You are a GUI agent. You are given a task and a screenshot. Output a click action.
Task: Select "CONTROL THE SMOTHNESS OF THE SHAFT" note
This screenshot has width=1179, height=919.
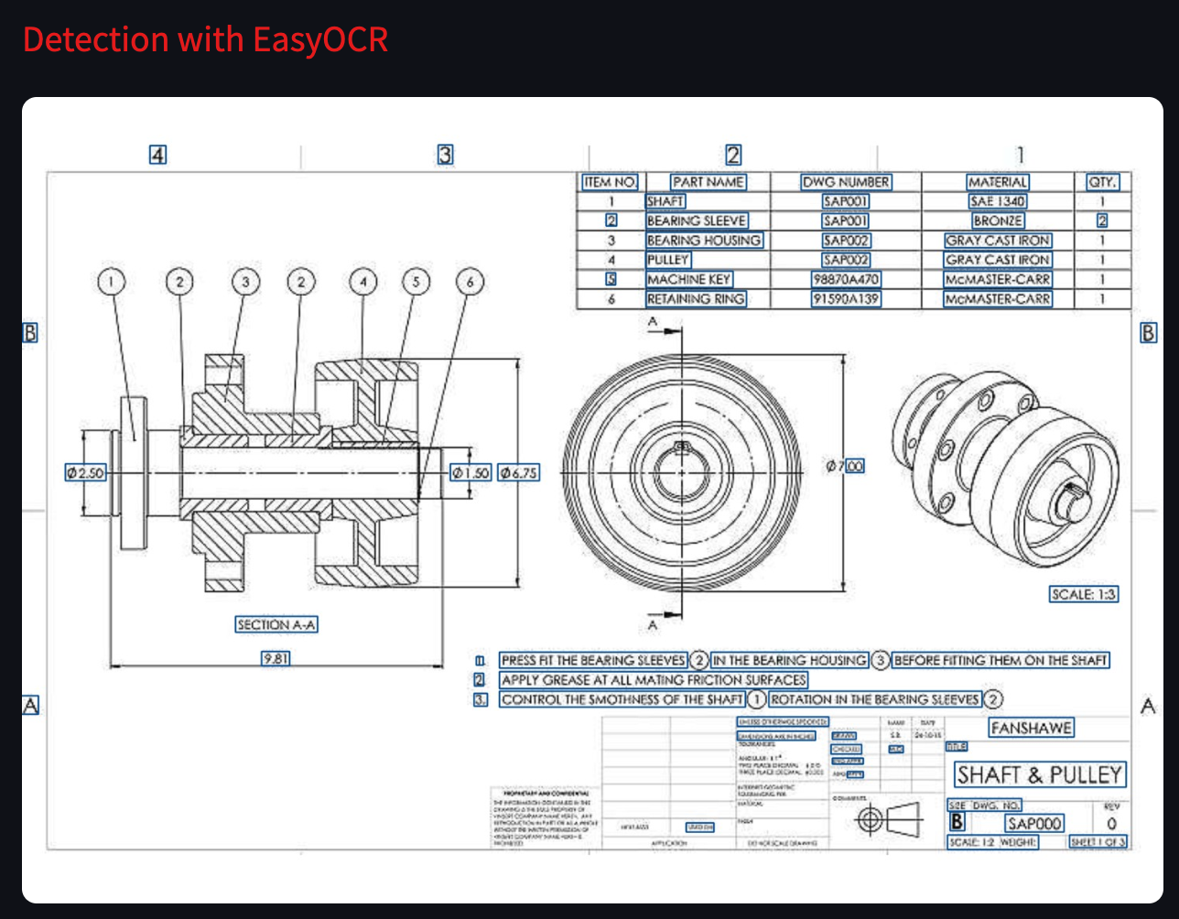(x=622, y=699)
